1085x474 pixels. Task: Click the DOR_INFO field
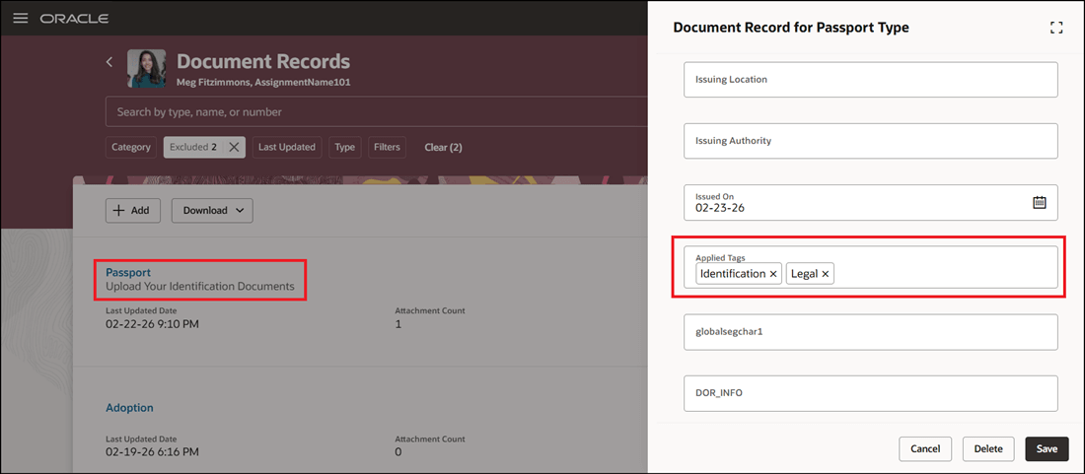[871, 393]
